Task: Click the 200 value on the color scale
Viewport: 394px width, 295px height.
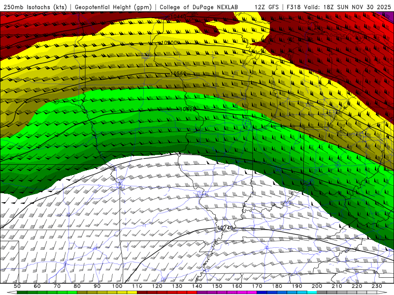Action: click(x=317, y=286)
